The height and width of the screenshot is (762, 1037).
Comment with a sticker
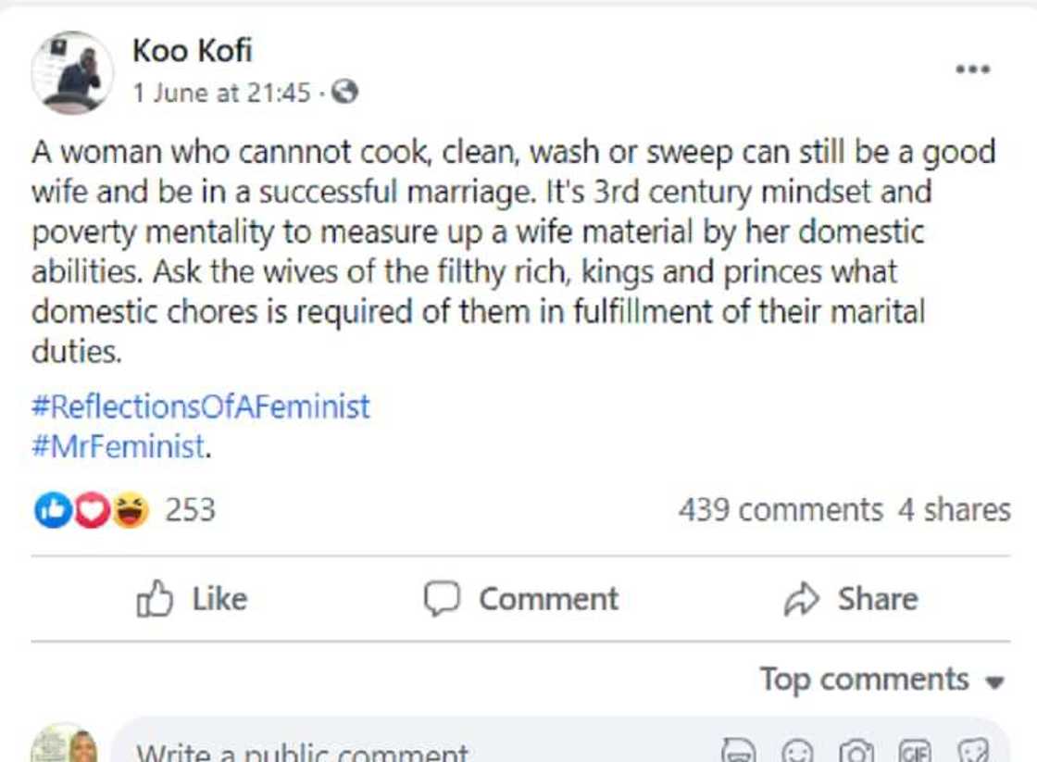[x=973, y=750]
